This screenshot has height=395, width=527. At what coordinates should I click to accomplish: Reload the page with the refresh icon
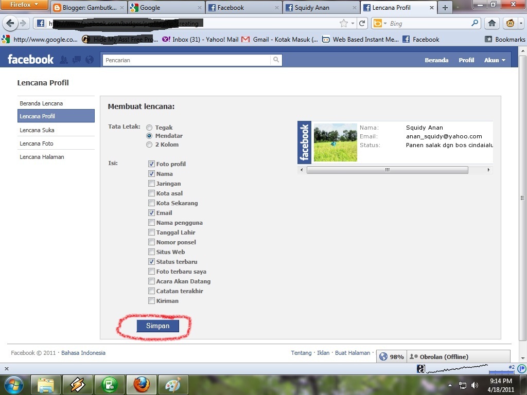[362, 23]
